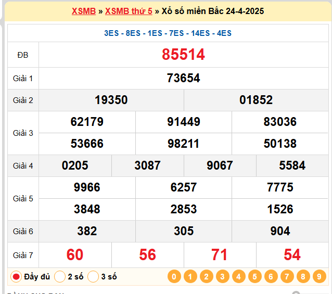
Task: Click the Giải 6 number 305
Action: pyautogui.click(x=184, y=231)
